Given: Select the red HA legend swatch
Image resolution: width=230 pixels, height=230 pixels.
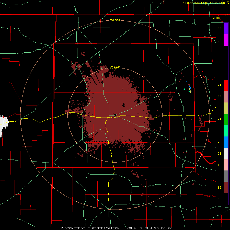Looking at the screenshot, I should click(x=226, y=85).
